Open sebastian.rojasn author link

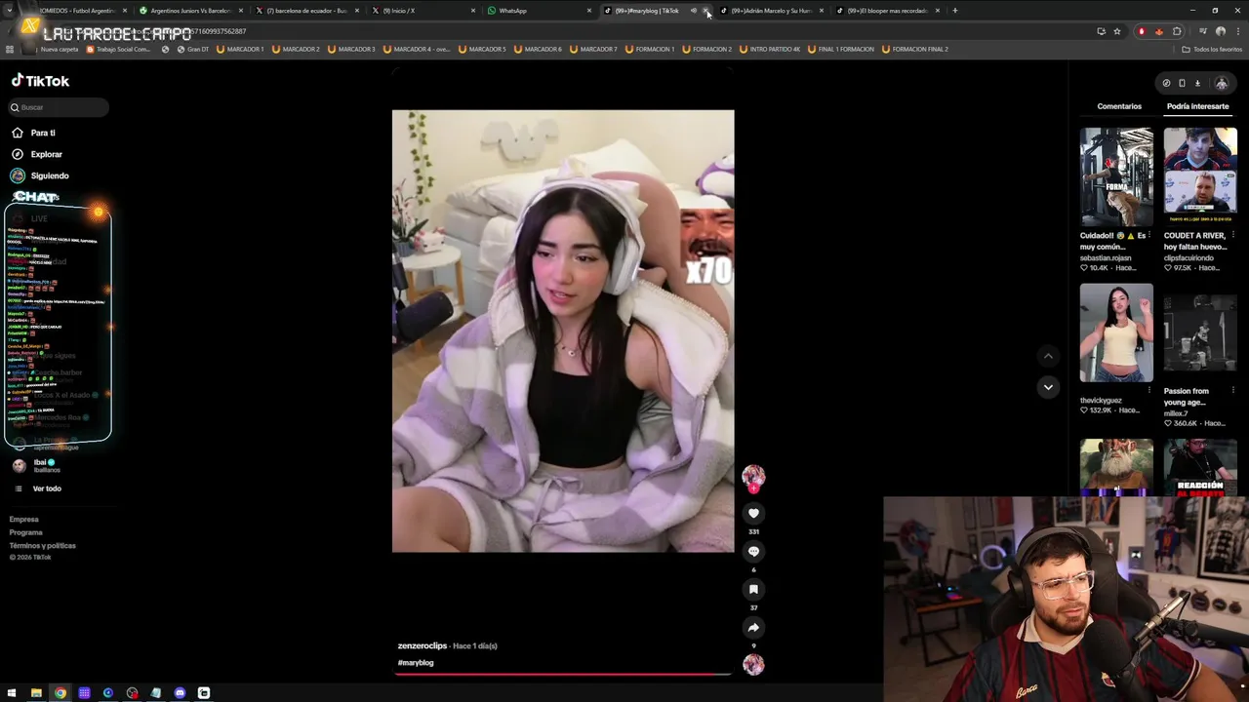tap(1106, 258)
